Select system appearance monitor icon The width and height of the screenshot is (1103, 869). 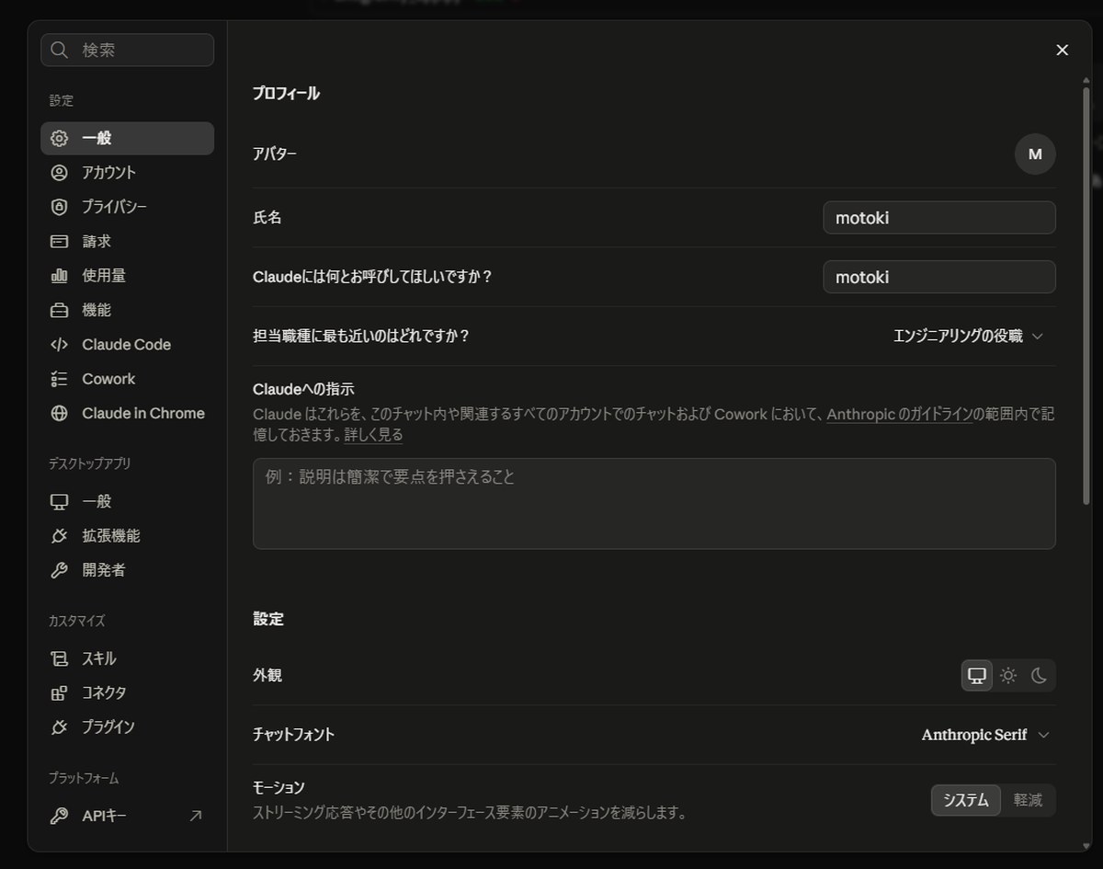click(977, 676)
